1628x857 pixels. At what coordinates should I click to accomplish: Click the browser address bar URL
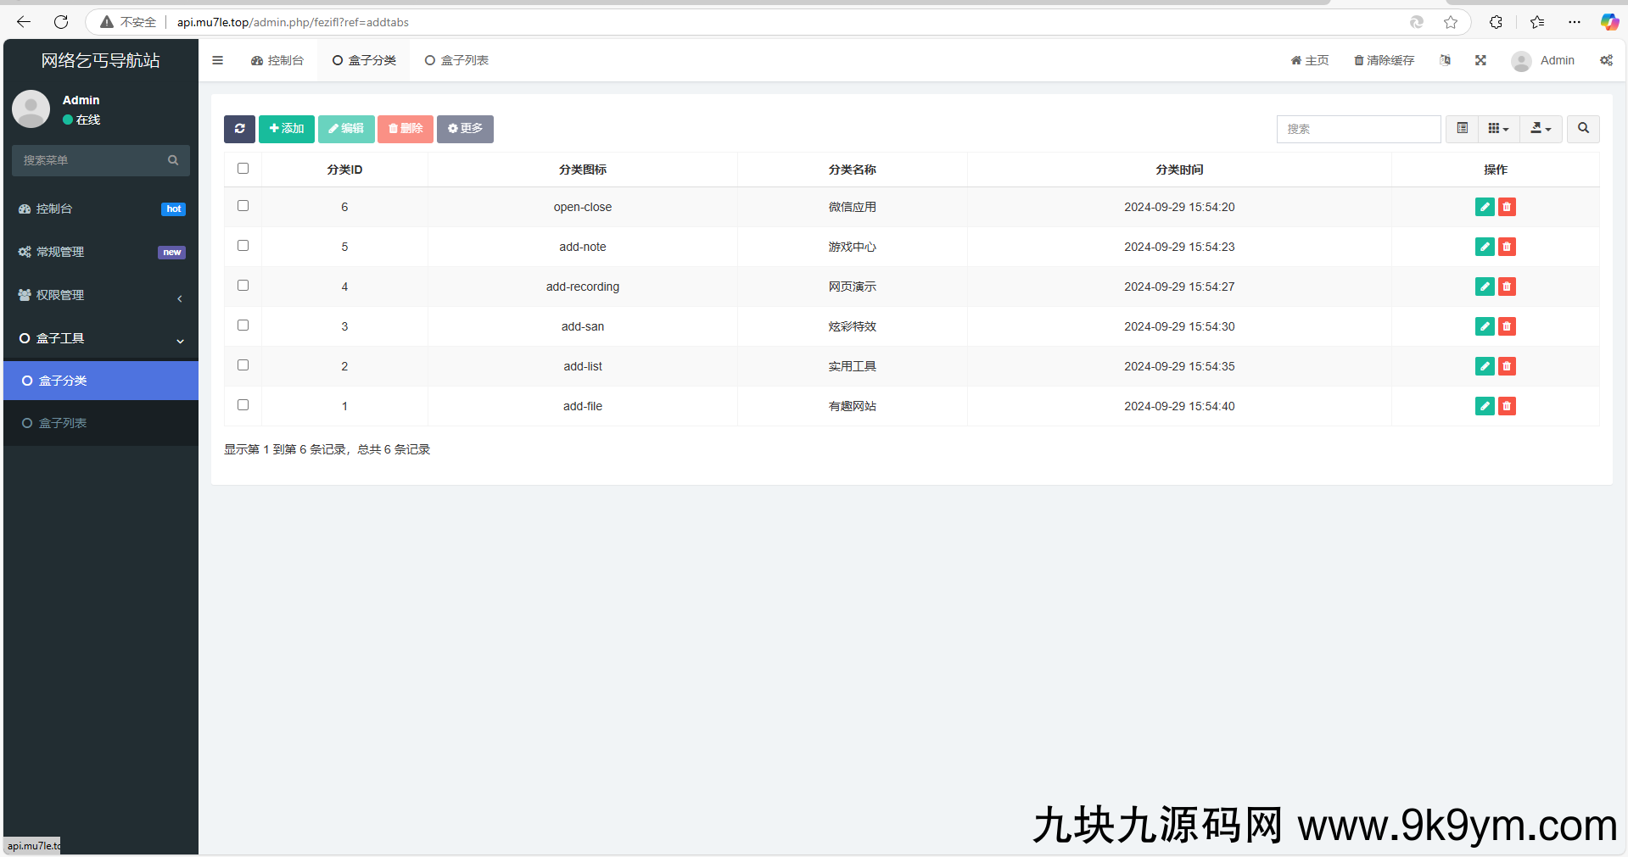coord(293,22)
